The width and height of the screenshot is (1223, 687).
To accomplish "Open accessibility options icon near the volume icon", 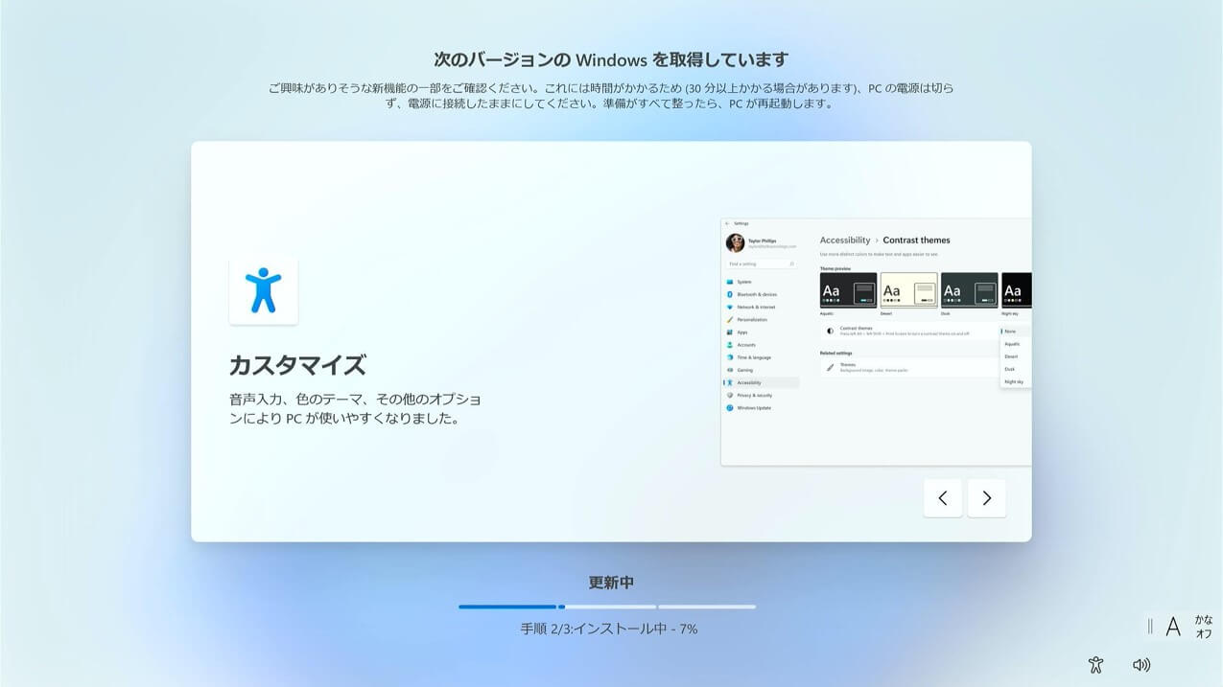I will (1096, 665).
